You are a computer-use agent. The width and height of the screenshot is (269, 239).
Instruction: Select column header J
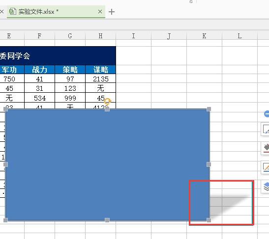coord(169,36)
